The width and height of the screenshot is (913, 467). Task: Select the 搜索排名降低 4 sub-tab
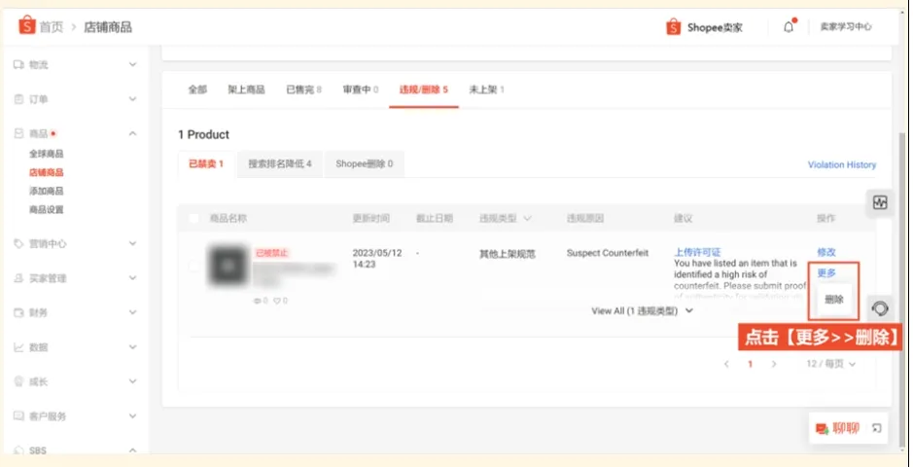tap(280, 164)
